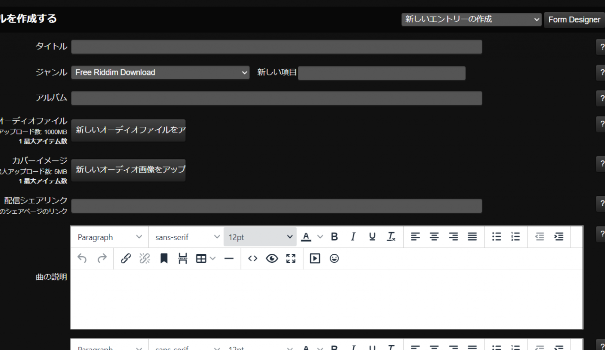Click the 新しい項目 input field
This screenshot has width=605, height=350.
(382, 73)
